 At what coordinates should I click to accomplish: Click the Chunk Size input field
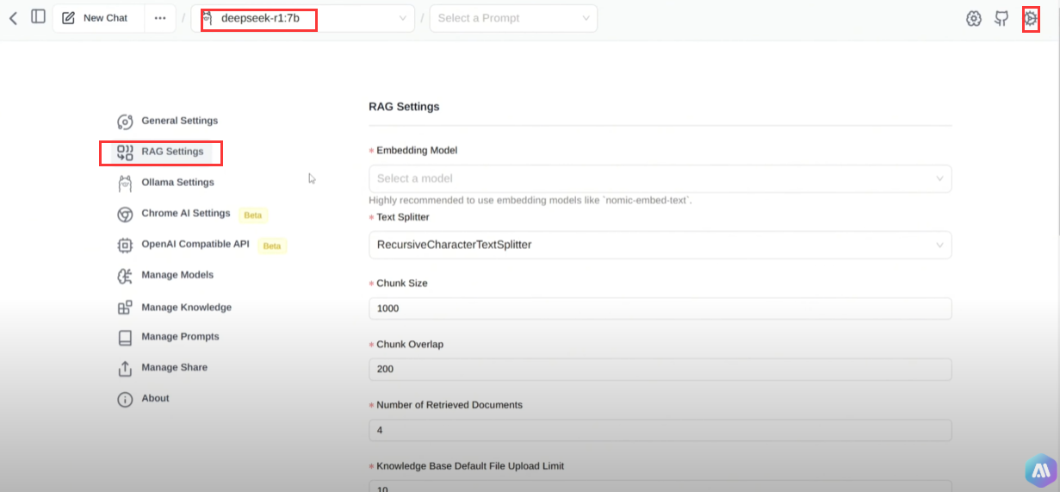pos(660,308)
